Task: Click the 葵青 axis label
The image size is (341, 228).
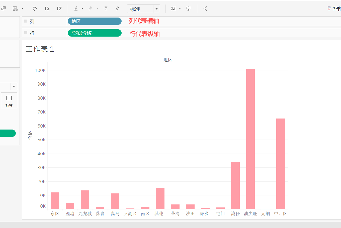Action: pyautogui.click(x=100, y=213)
